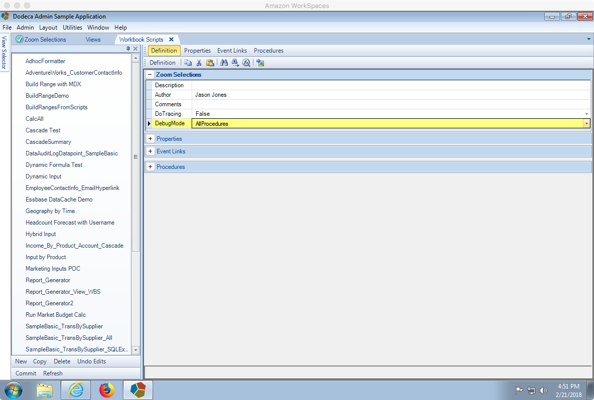
Task: Click the Paste clipboard icon
Action: click(210, 63)
